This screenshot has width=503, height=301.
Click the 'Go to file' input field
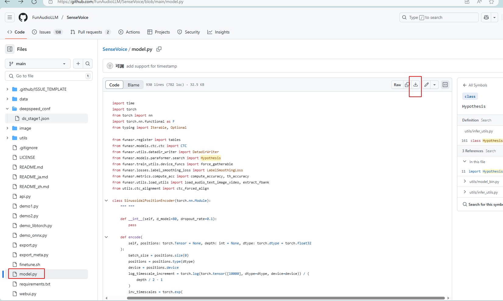pos(49,76)
